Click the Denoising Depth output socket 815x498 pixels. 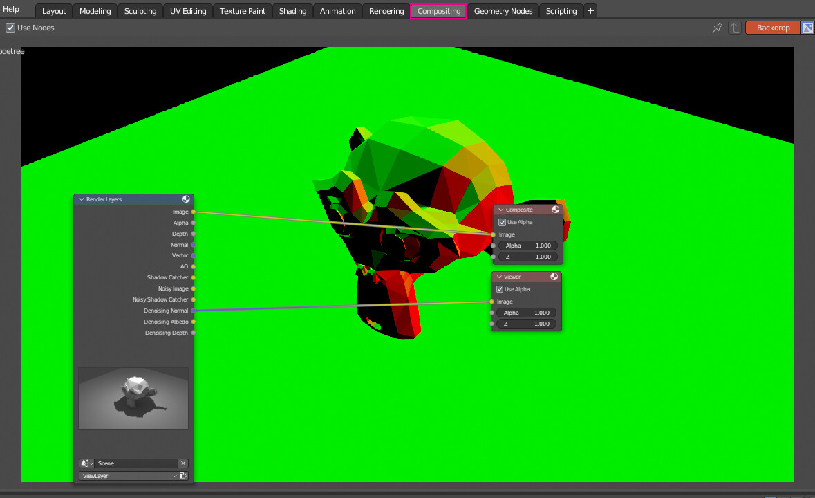(x=194, y=333)
